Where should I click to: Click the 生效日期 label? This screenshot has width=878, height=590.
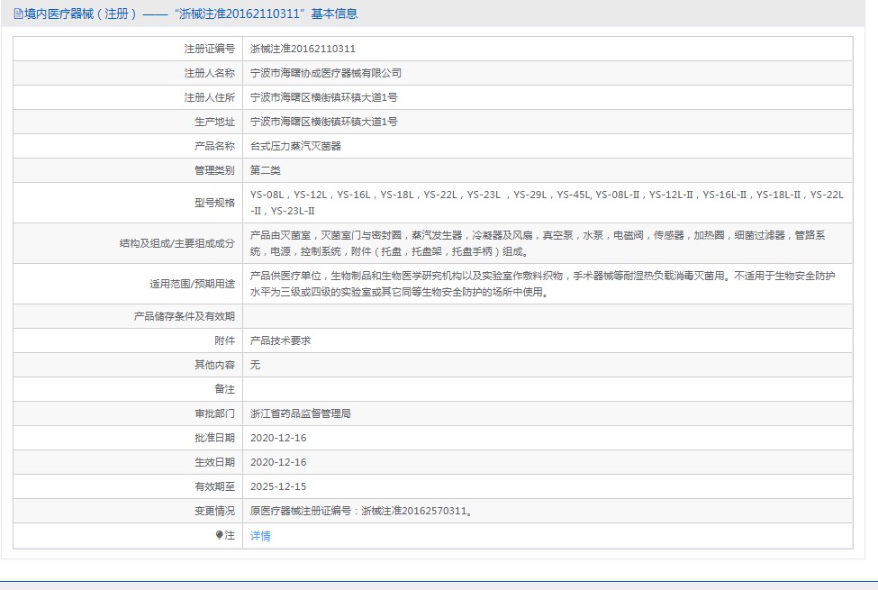[x=214, y=462]
